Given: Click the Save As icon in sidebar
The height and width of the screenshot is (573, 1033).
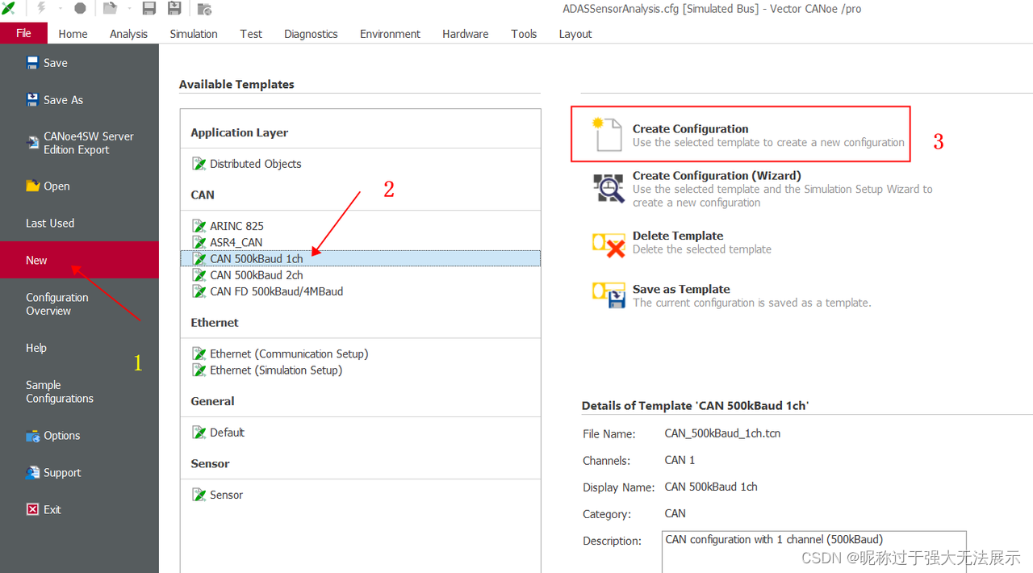Looking at the screenshot, I should pos(32,99).
